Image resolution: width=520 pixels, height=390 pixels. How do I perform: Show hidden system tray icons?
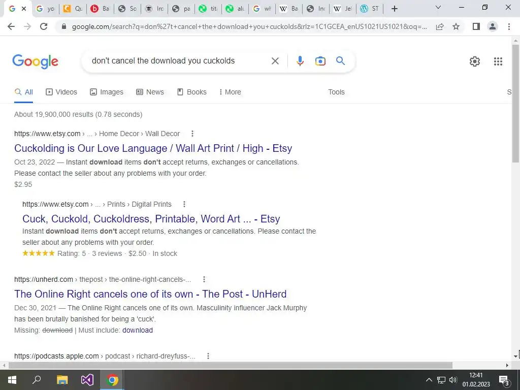(x=429, y=380)
